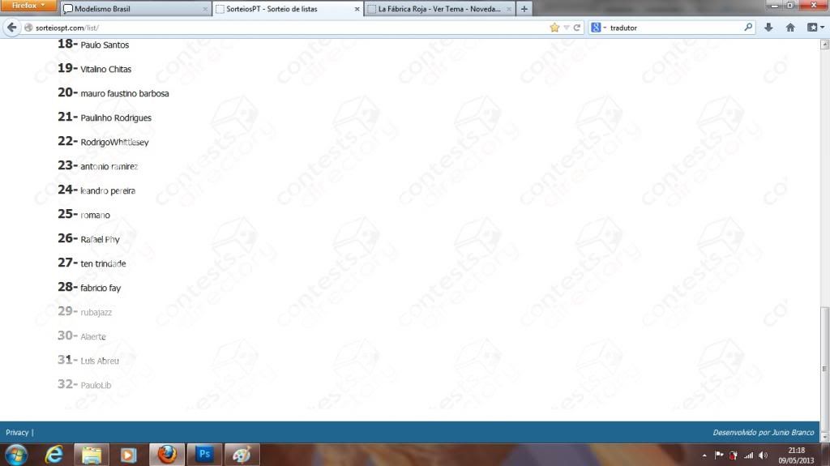Select entry 25 romano

pos(83,215)
